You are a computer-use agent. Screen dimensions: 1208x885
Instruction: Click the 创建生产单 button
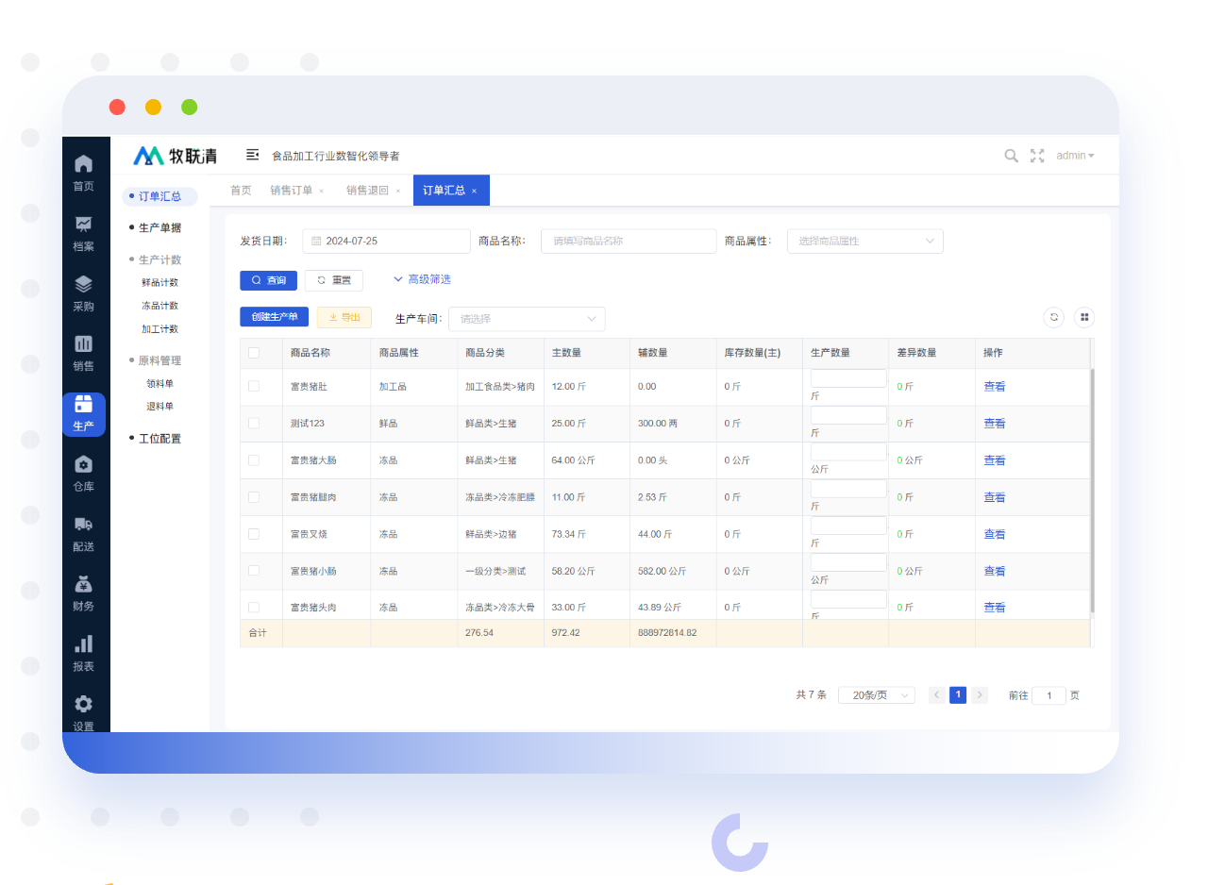[x=274, y=317]
